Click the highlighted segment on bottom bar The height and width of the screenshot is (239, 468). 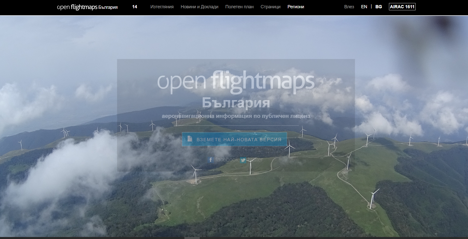pos(192,238)
